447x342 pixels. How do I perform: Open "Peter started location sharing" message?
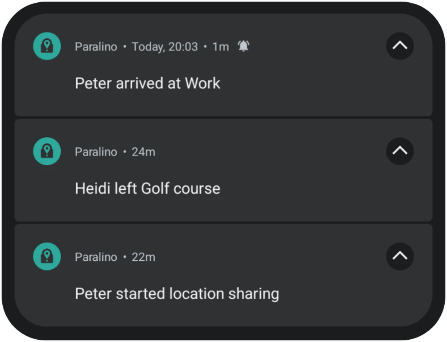[177, 294]
